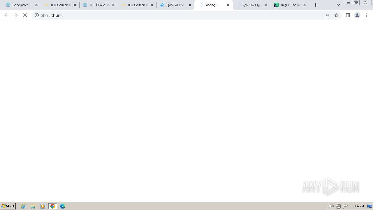Restore down the Chrome window

(356, 2)
